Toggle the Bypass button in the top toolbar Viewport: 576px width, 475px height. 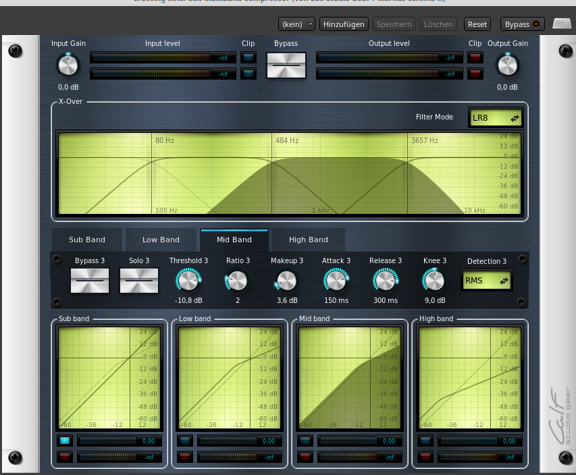521,24
